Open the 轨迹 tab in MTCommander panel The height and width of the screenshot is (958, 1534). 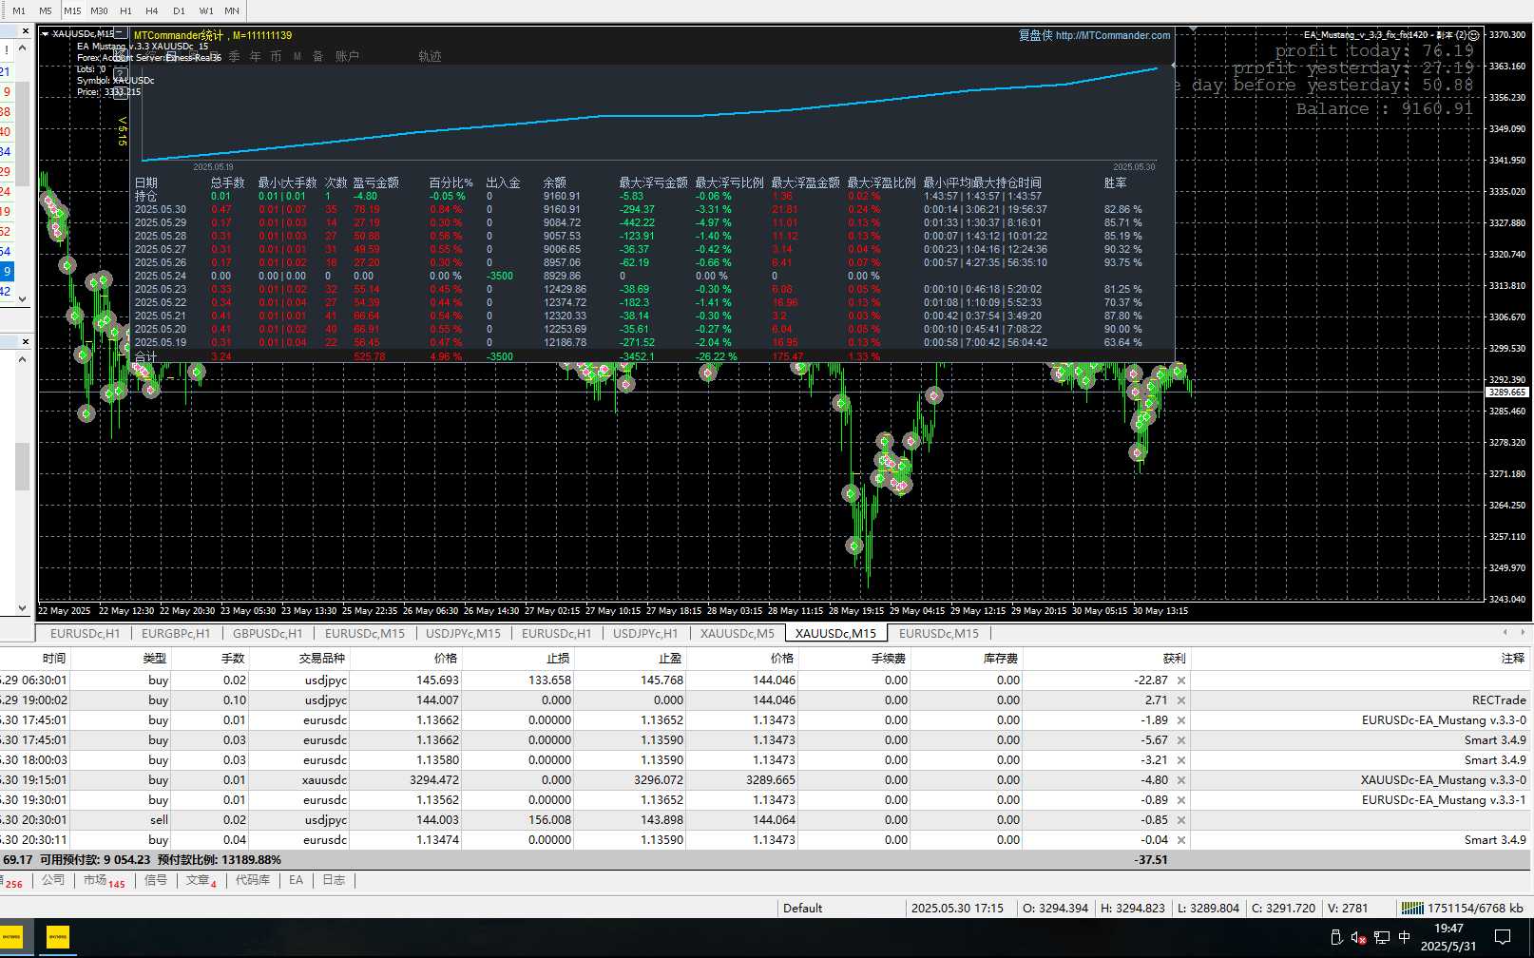430,57
